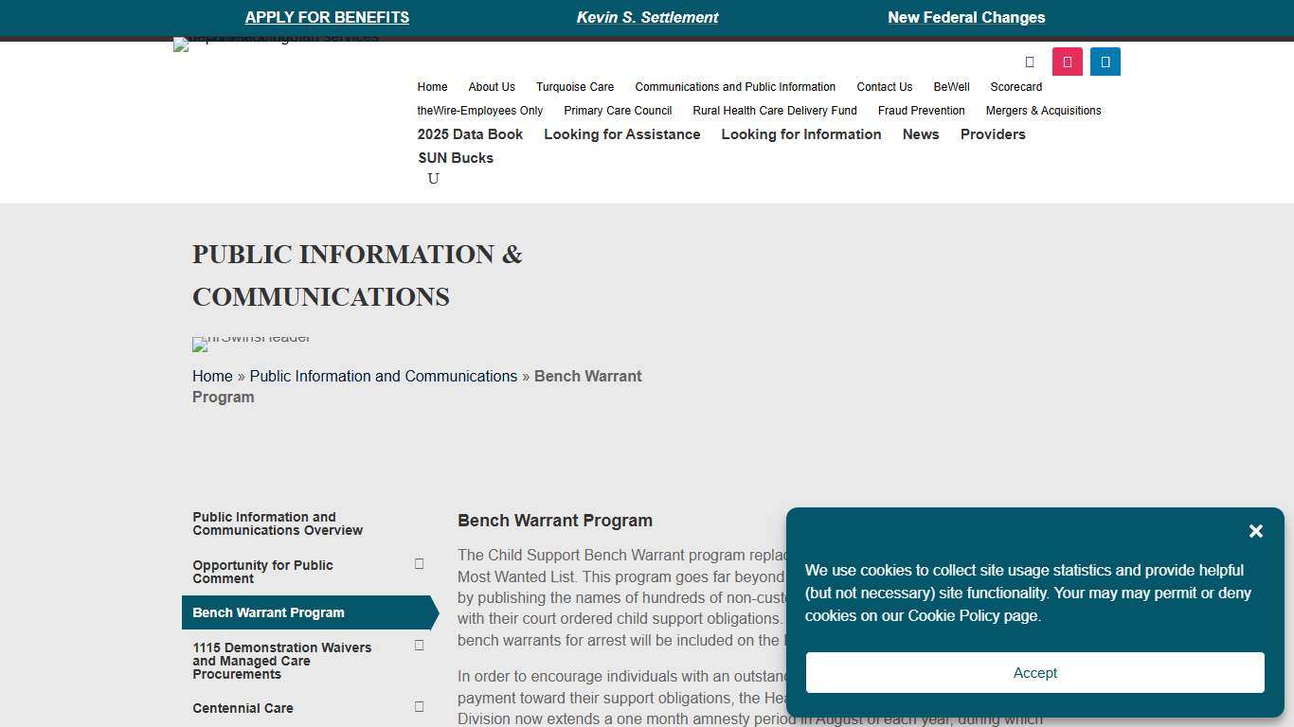Click the New Federal Changes link

tap(966, 17)
